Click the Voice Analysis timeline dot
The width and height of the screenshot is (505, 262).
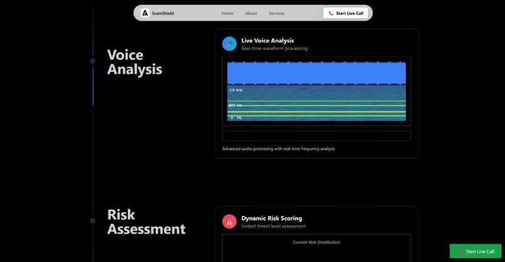(93, 61)
